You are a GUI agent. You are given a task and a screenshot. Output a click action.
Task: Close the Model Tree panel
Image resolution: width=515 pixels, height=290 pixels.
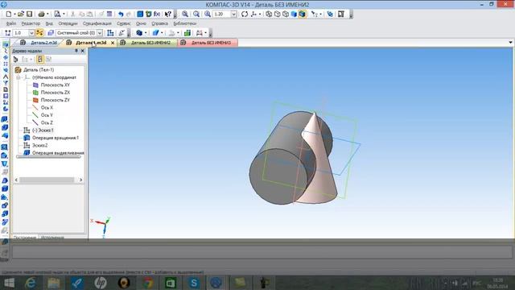click(83, 51)
